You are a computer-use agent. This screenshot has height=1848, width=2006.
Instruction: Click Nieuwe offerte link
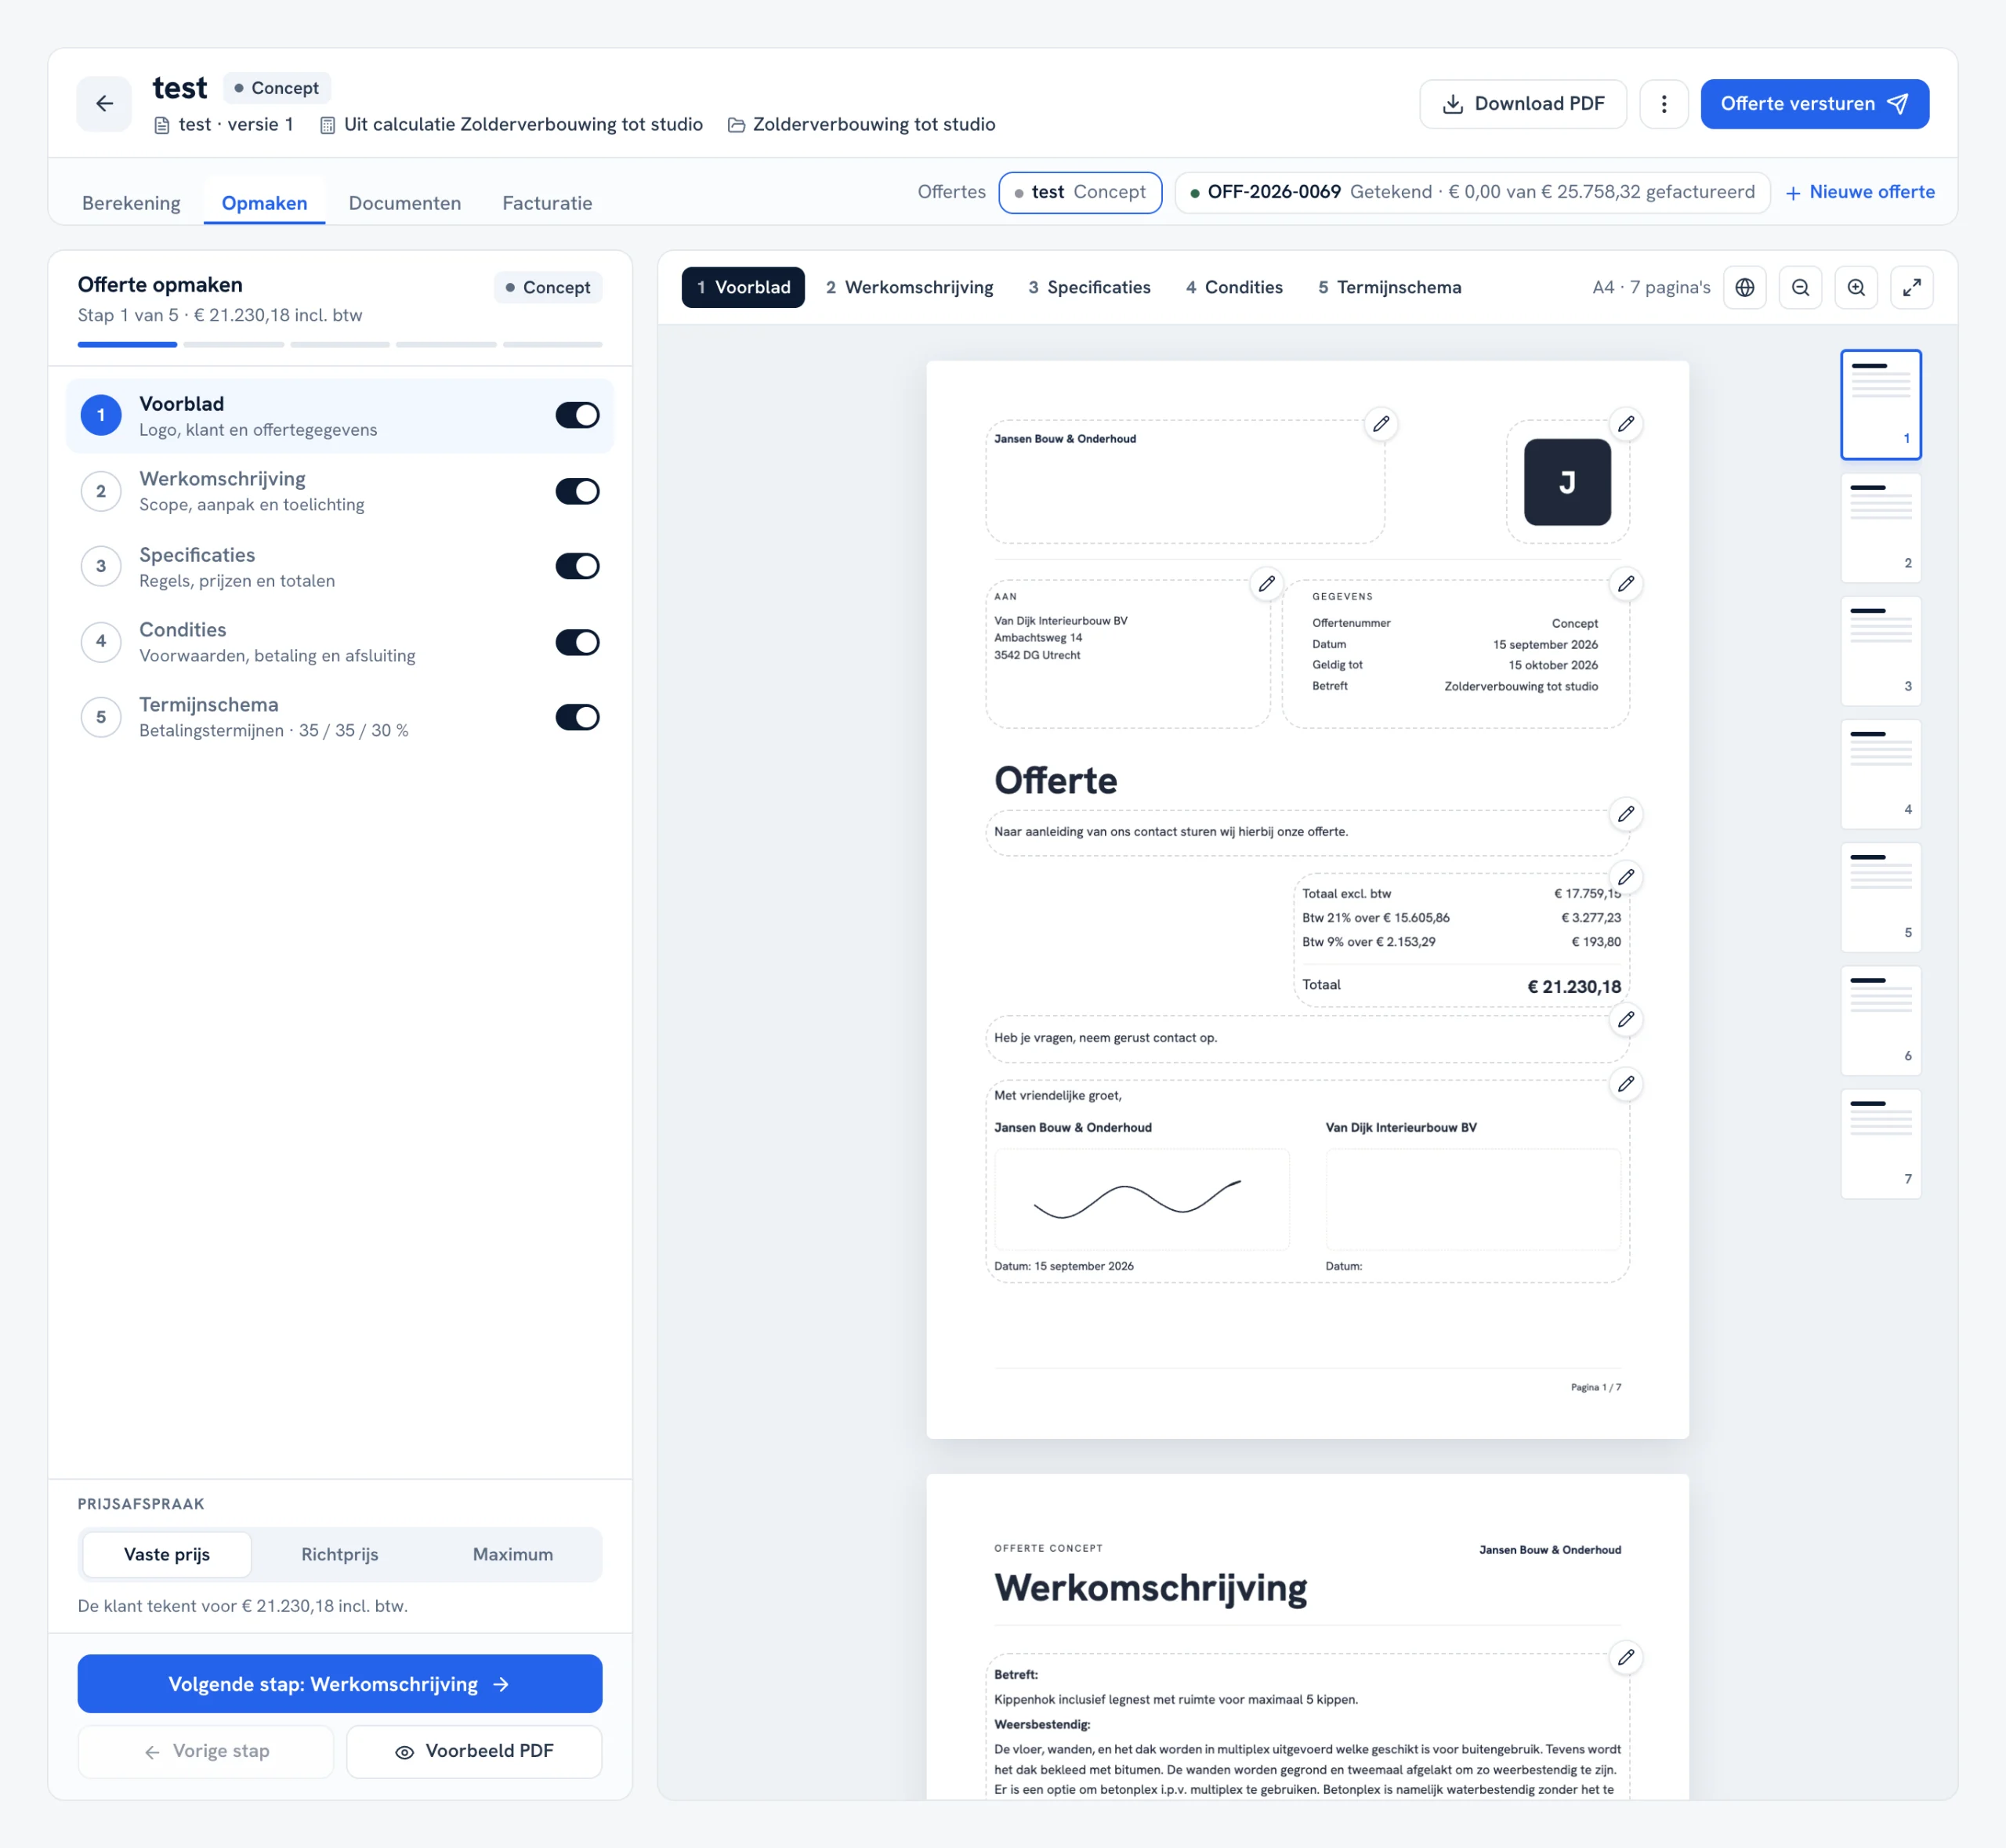pyautogui.click(x=1860, y=192)
